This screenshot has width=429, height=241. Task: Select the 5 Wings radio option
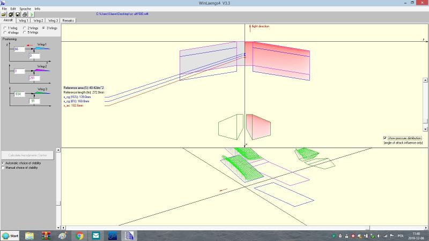[25, 32]
